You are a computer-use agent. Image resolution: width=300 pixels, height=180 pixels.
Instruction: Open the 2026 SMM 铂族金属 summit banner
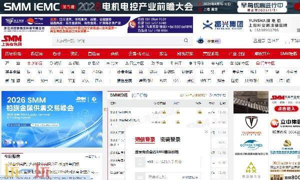[x=52, y=119]
